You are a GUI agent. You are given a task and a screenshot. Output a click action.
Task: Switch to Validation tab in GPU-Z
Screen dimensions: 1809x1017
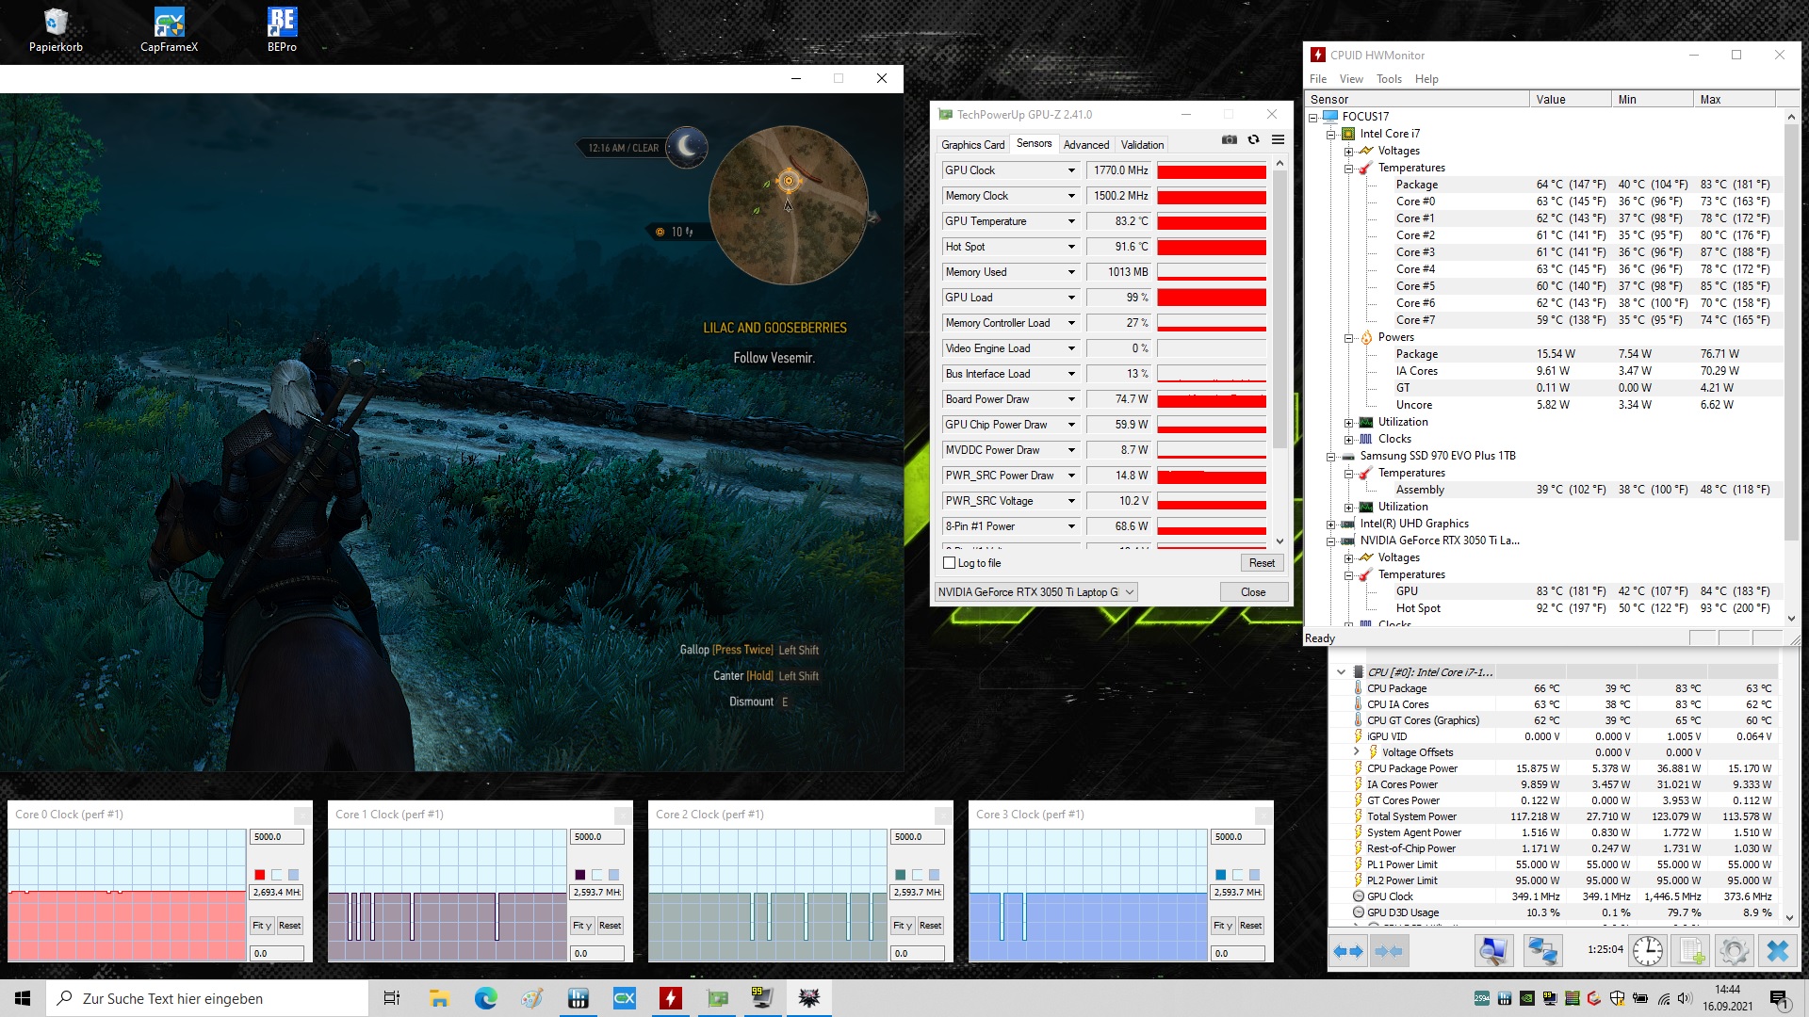[x=1142, y=145]
